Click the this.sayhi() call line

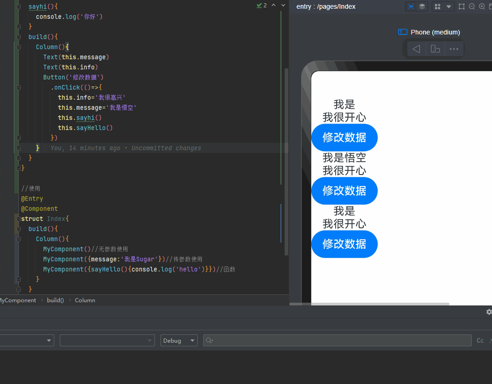coord(80,118)
